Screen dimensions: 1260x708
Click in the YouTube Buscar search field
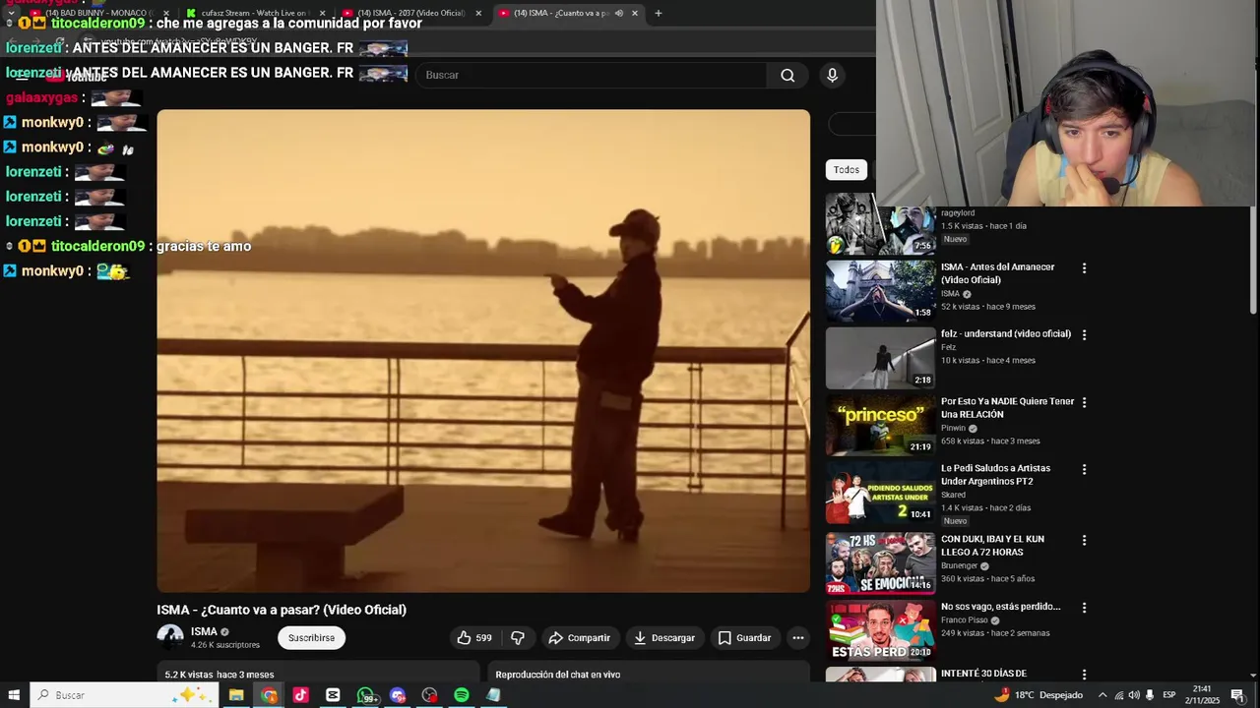pos(591,75)
